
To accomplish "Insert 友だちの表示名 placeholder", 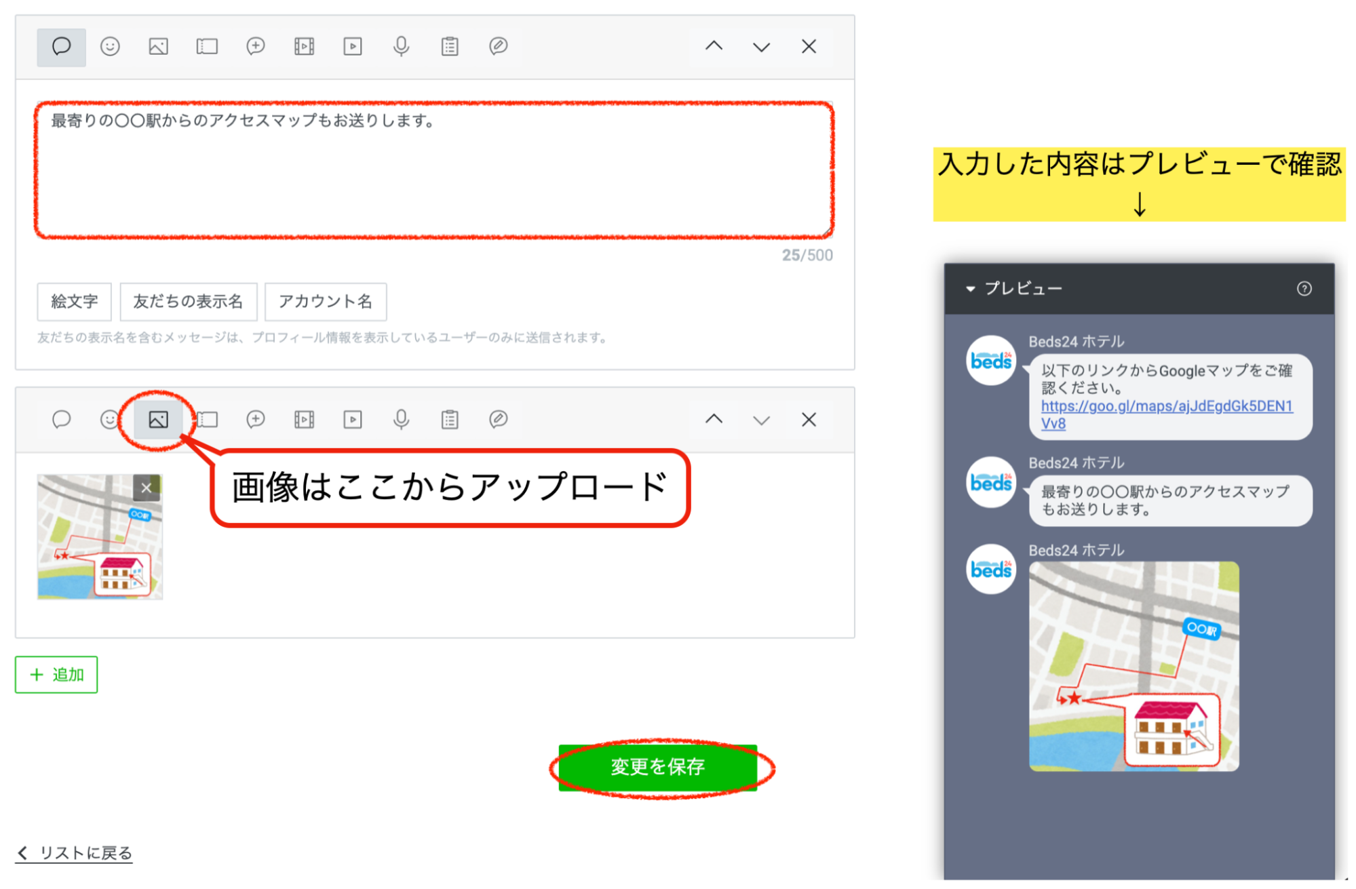I will [x=188, y=302].
